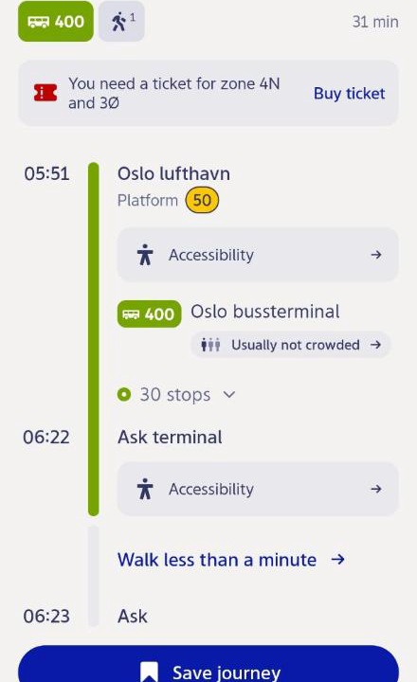Image resolution: width=417 pixels, height=682 pixels.
Task: Tap the bus 400 line badge beside Oslo bussterminal
Action: click(150, 314)
